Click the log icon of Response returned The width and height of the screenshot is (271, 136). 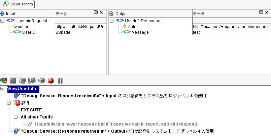click(17, 131)
